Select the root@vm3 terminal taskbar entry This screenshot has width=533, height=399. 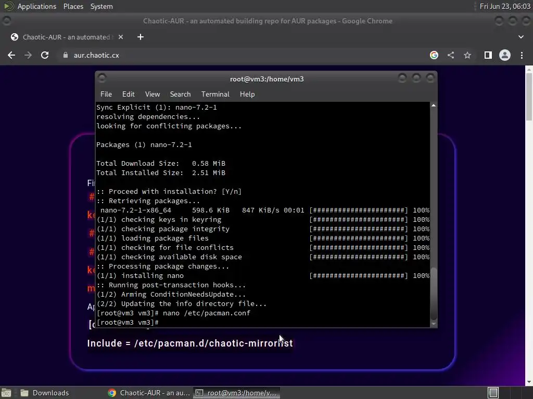(237, 393)
